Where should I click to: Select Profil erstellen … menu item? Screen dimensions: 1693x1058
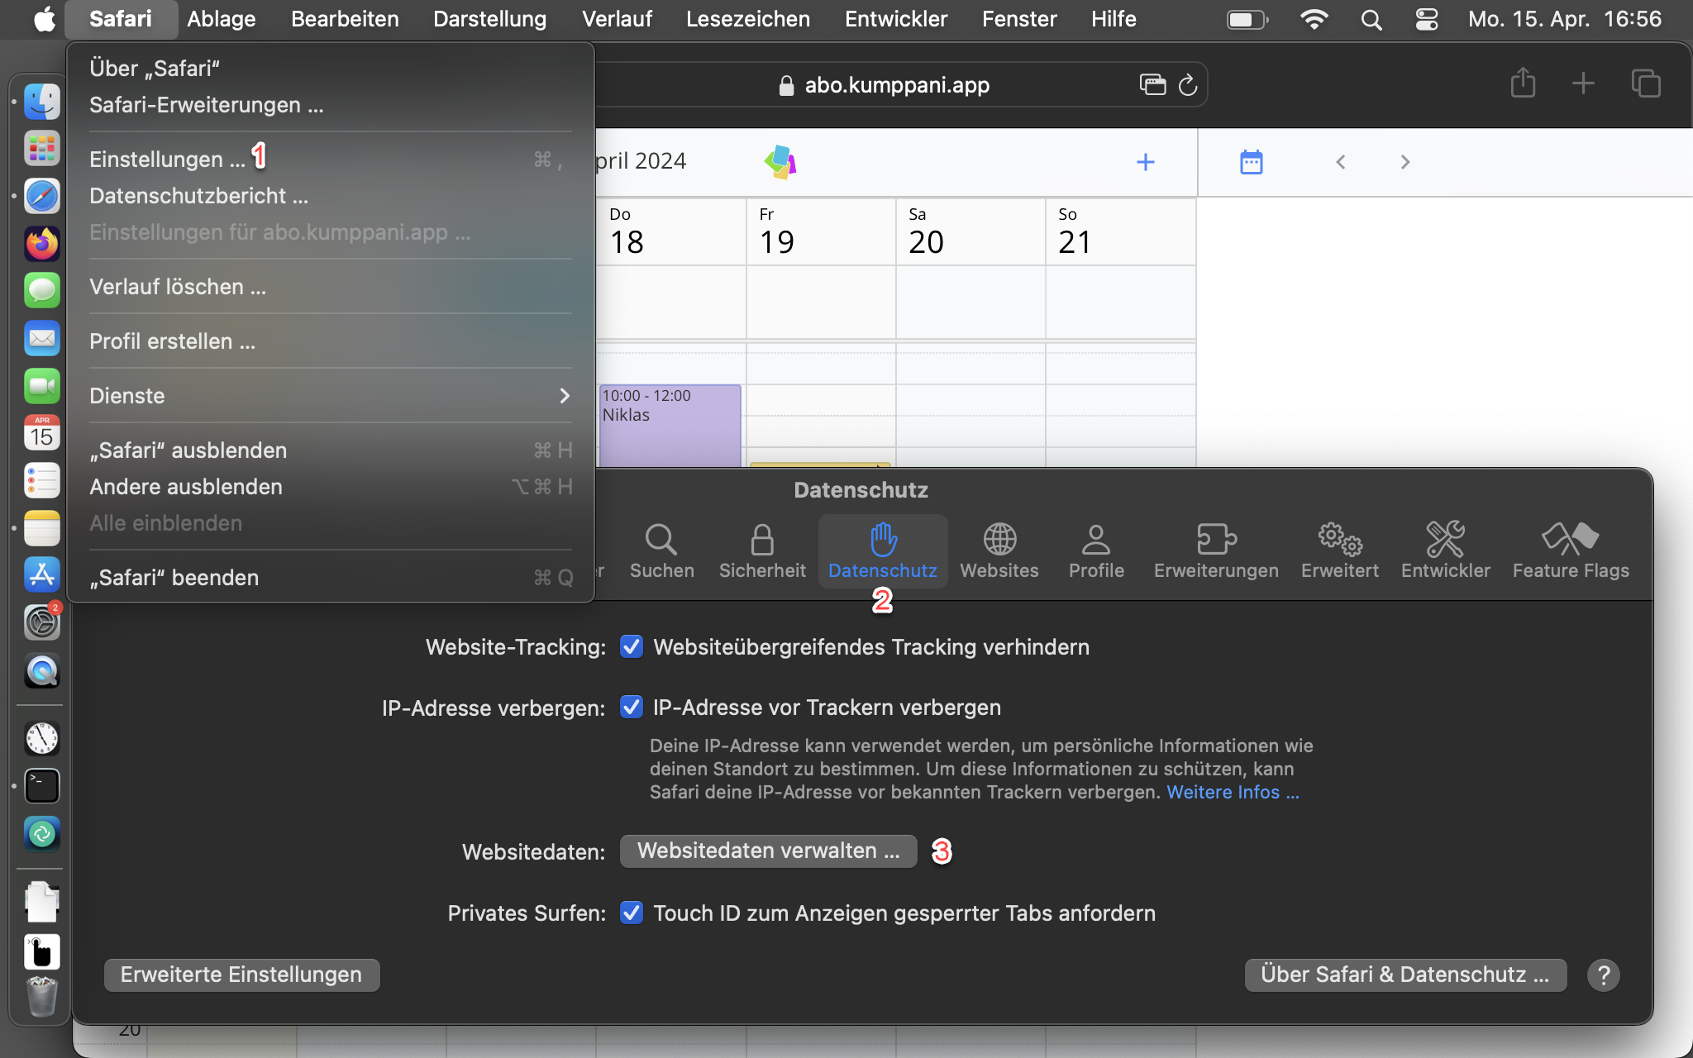click(330, 341)
